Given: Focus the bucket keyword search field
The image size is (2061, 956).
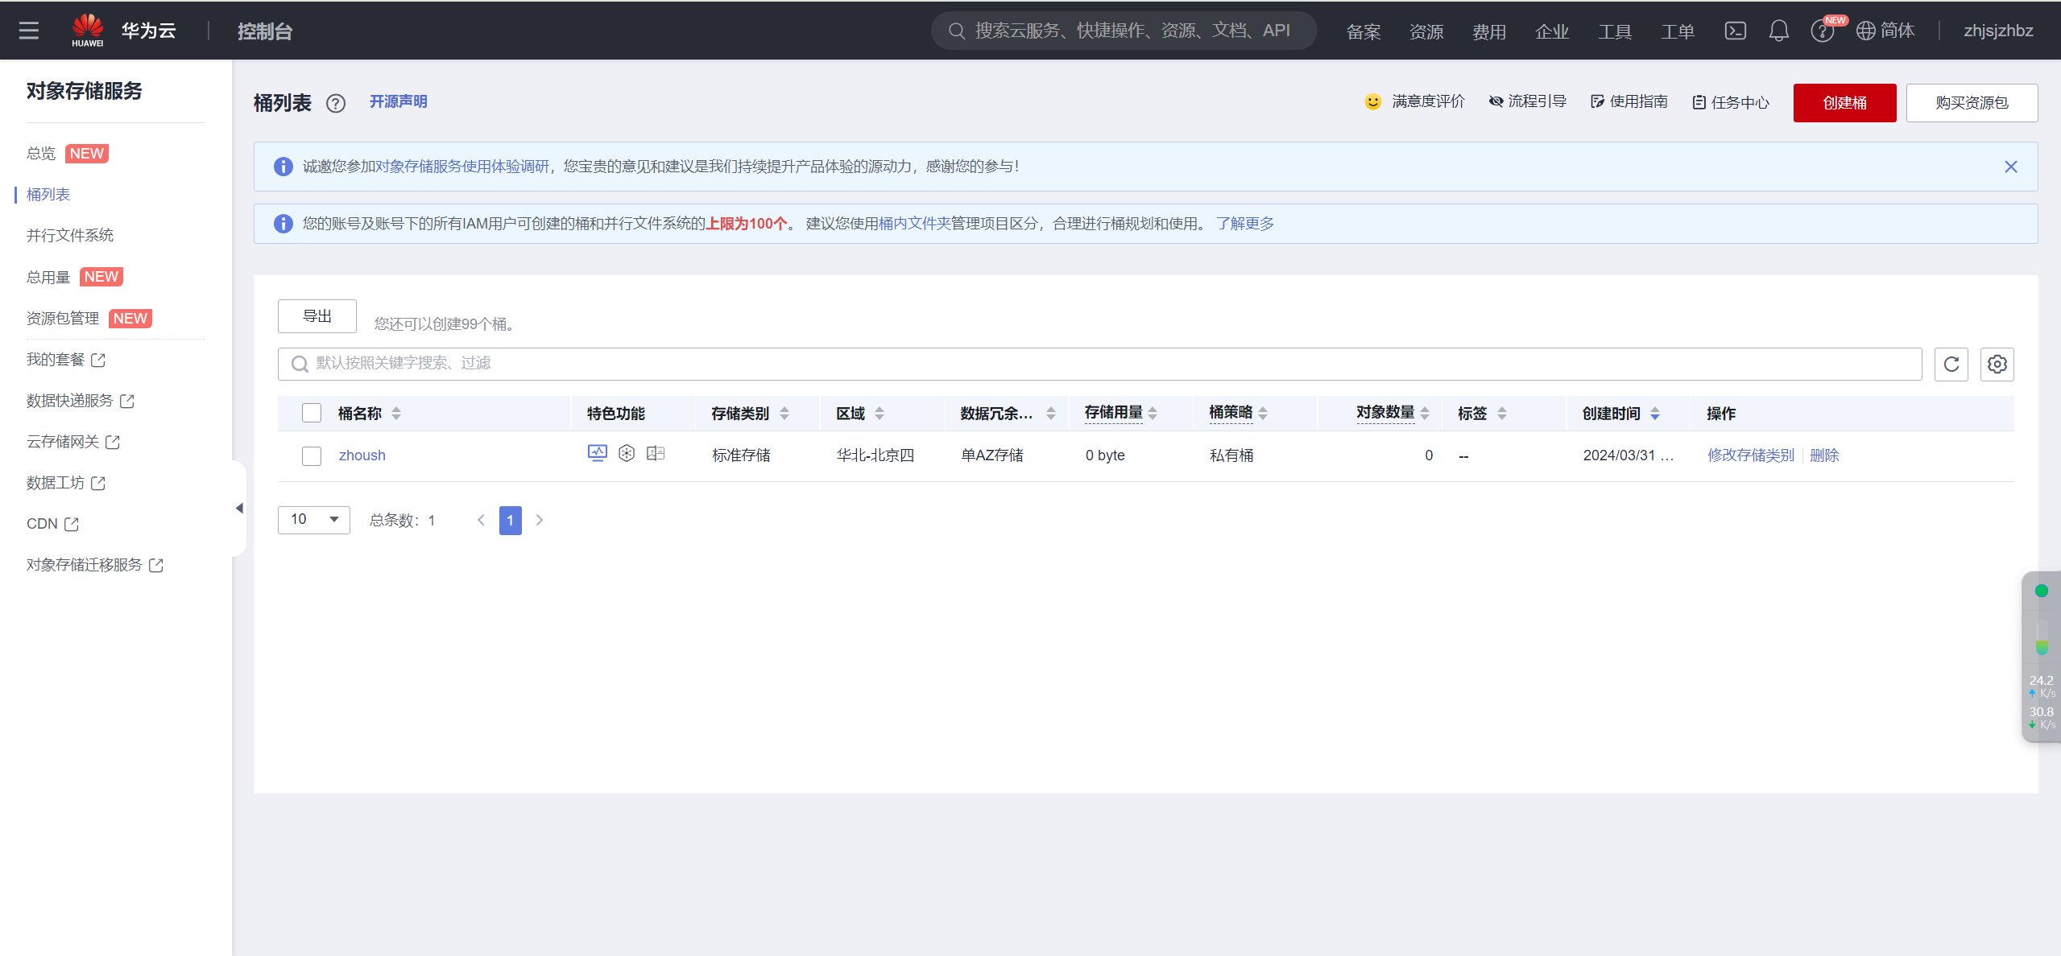Looking at the screenshot, I should (x=1099, y=364).
